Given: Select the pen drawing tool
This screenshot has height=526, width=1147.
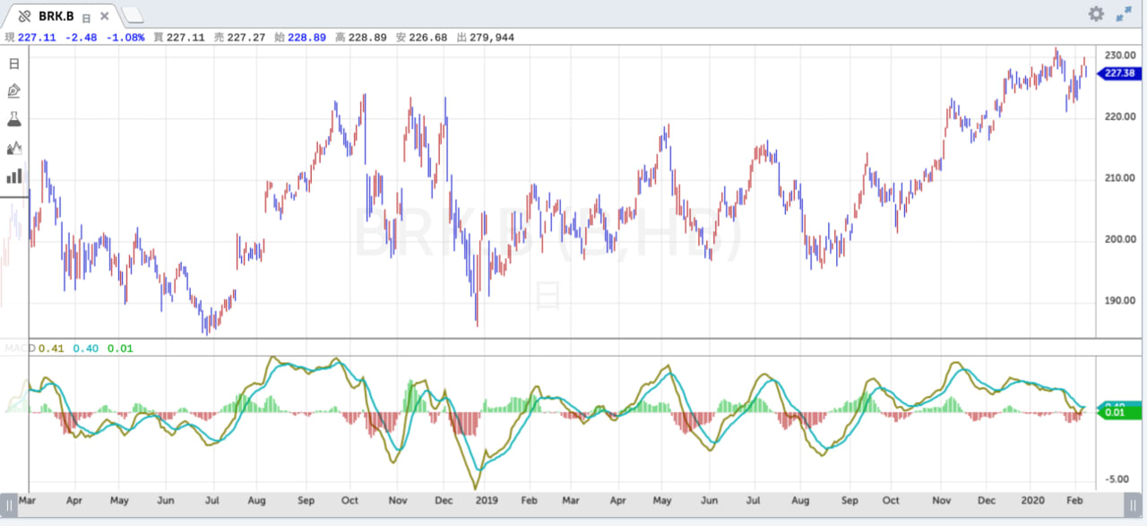Looking at the screenshot, I should (x=13, y=91).
